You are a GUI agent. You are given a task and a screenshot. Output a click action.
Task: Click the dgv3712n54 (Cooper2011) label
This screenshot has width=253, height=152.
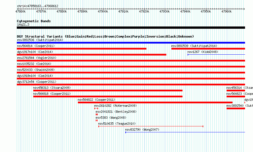point(37,82)
